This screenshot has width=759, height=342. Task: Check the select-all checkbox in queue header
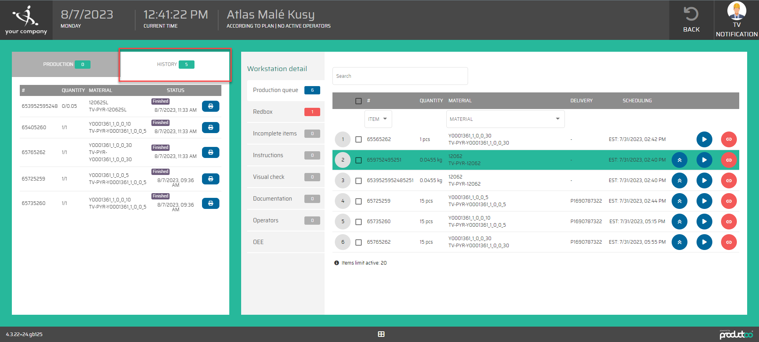[x=359, y=101]
